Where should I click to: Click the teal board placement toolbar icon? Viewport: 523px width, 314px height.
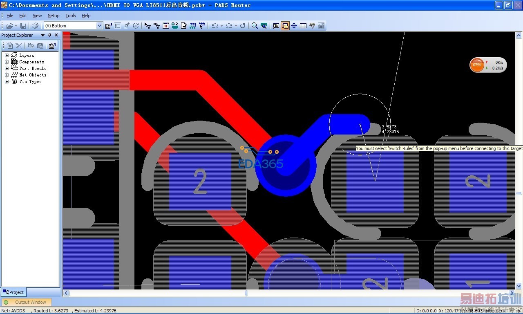(175, 26)
